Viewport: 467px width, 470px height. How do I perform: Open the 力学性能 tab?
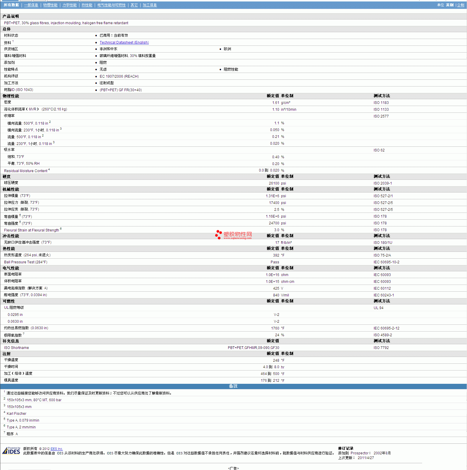pyautogui.click(x=69, y=5)
